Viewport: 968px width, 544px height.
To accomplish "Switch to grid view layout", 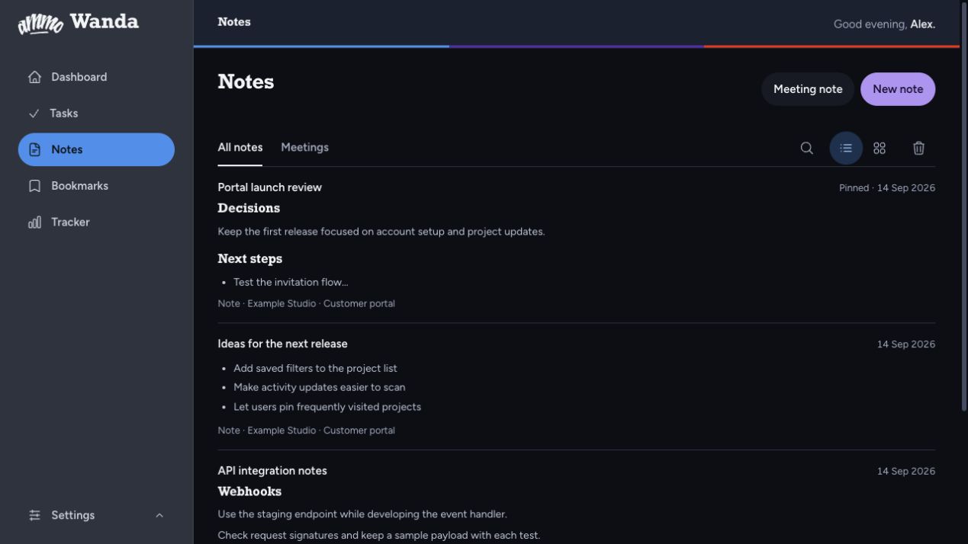I will click(x=880, y=149).
